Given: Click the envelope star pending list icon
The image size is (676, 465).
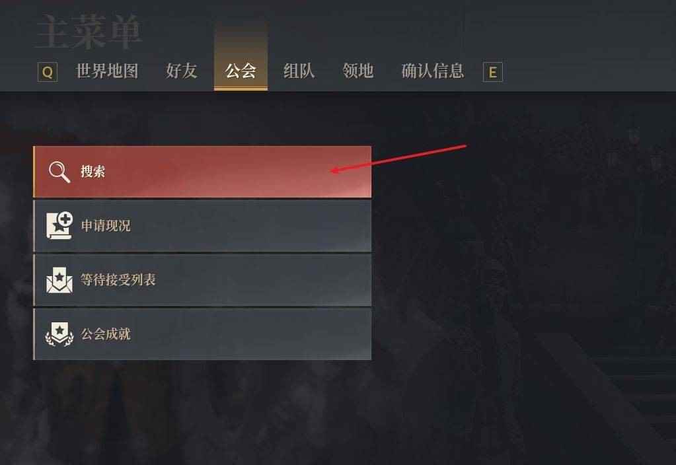Looking at the screenshot, I should coord(59,280).
